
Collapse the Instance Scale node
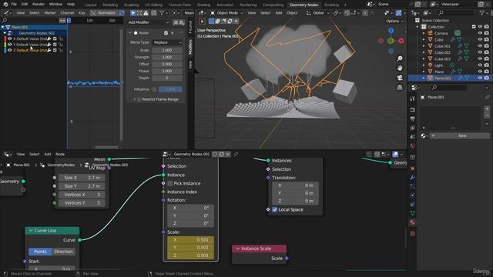tap(238, 249)
